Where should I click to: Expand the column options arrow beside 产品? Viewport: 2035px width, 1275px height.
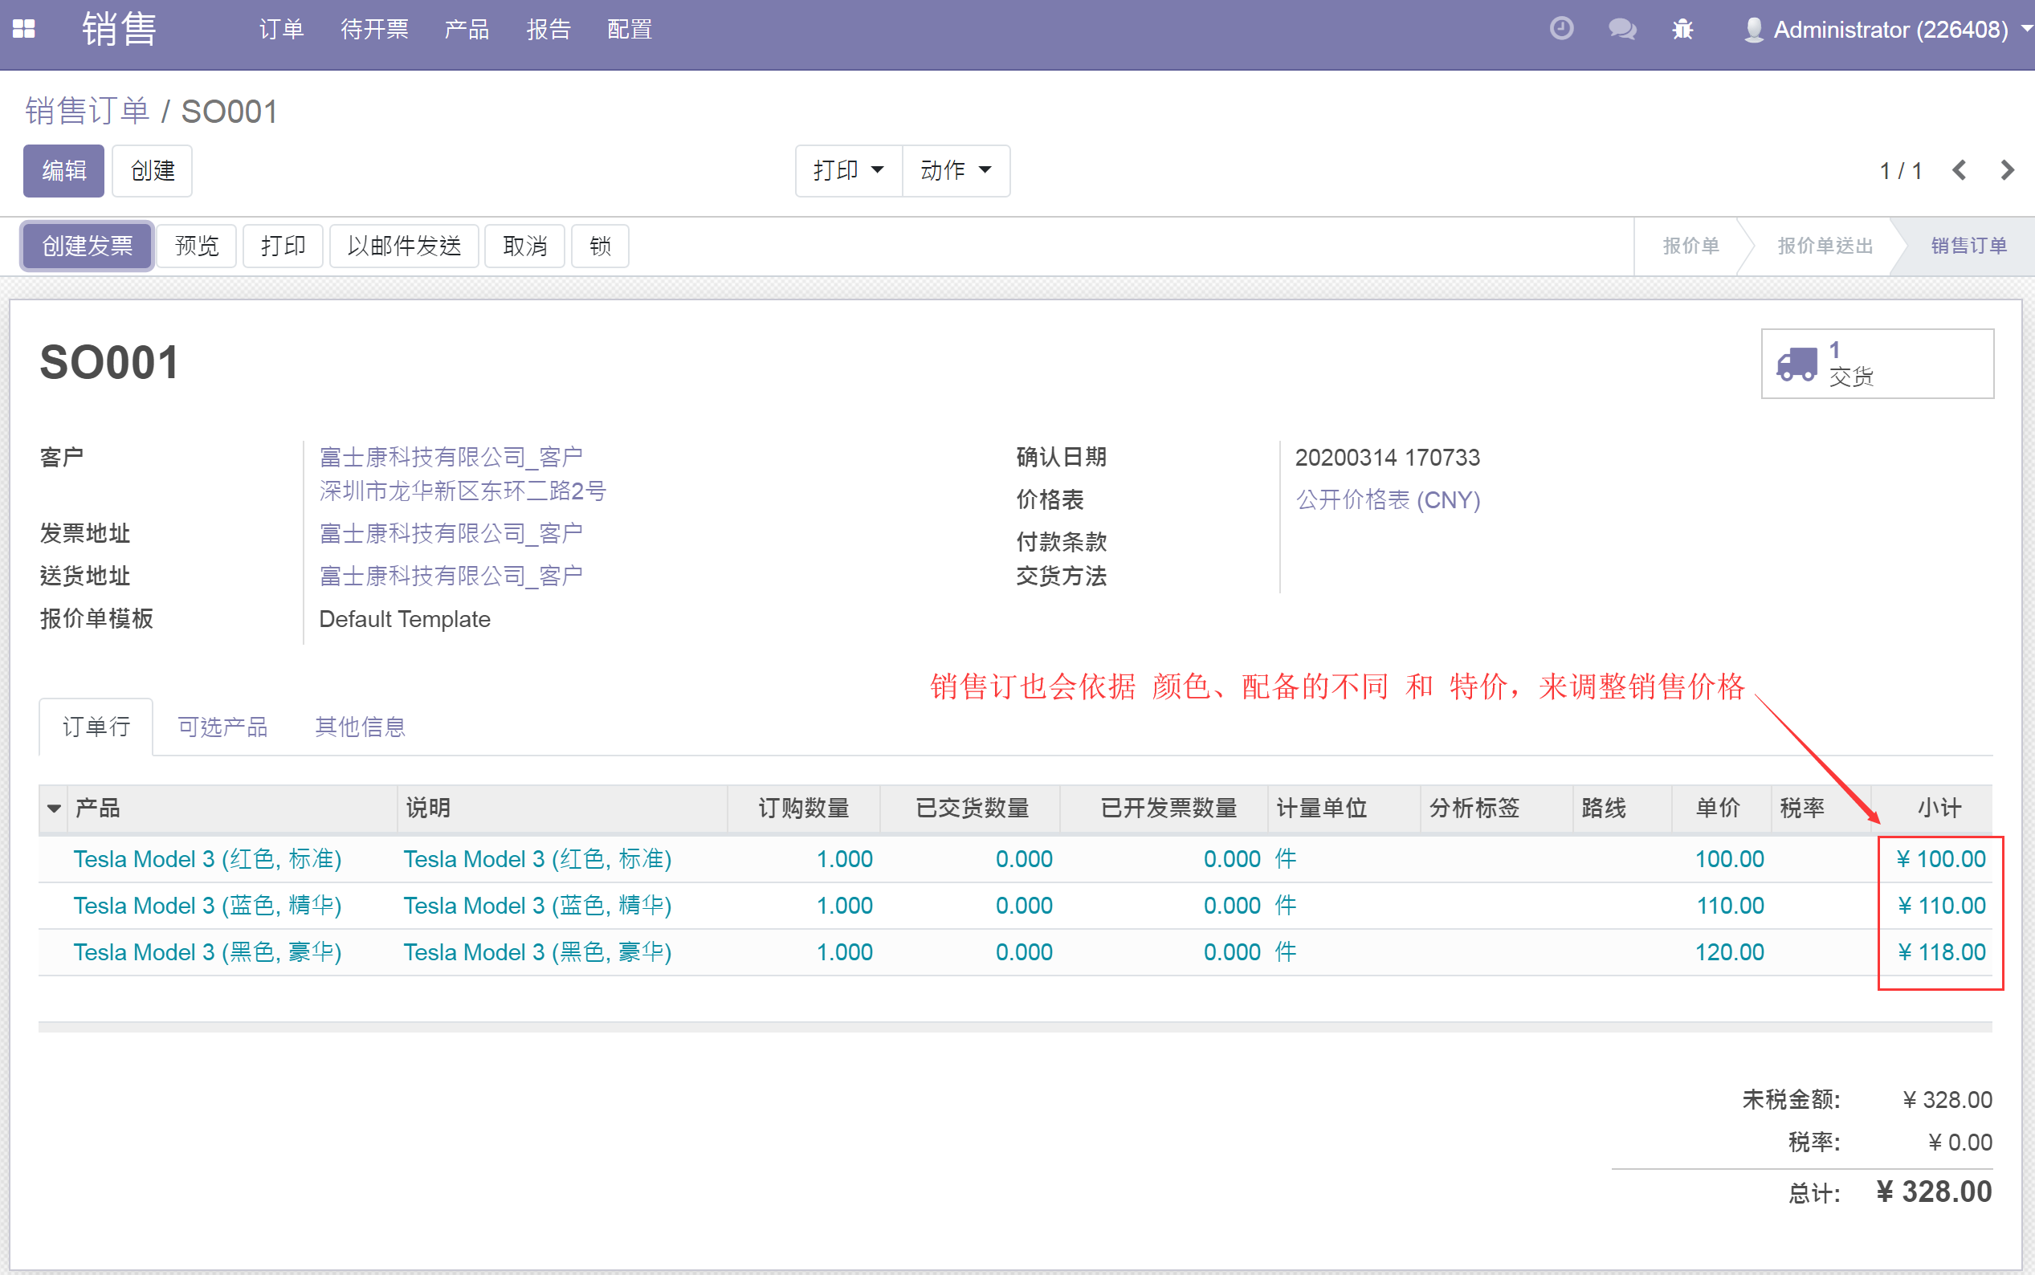tap(54, 808)
